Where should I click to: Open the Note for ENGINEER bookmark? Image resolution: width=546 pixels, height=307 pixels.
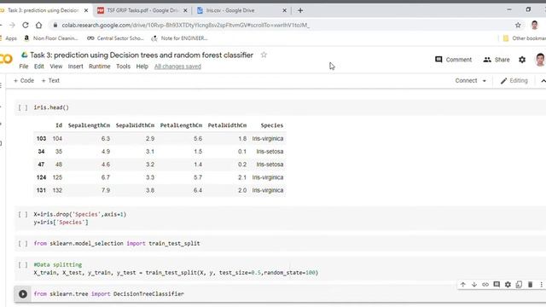tap(179, 38)
